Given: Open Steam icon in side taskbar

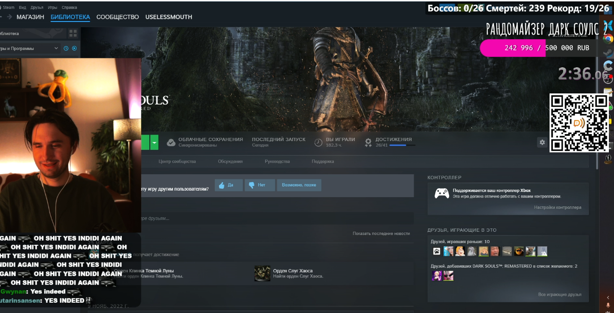Looking at the screenshot, I should (x=608, y=53).
